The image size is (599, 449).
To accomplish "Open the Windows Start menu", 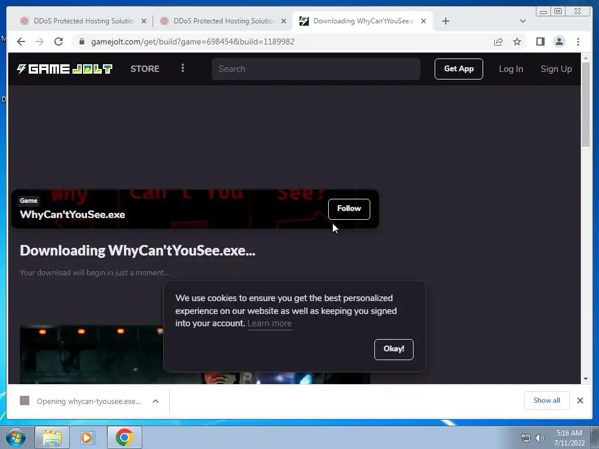I will tap(16, 437).
